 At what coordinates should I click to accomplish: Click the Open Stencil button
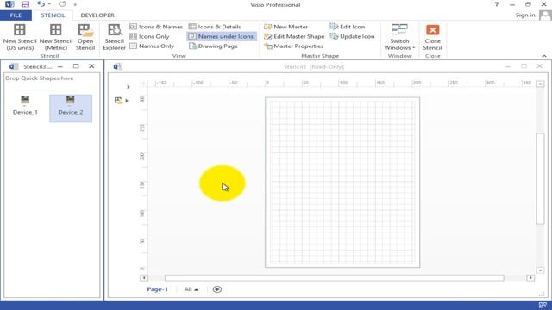(x=85, y=37)
